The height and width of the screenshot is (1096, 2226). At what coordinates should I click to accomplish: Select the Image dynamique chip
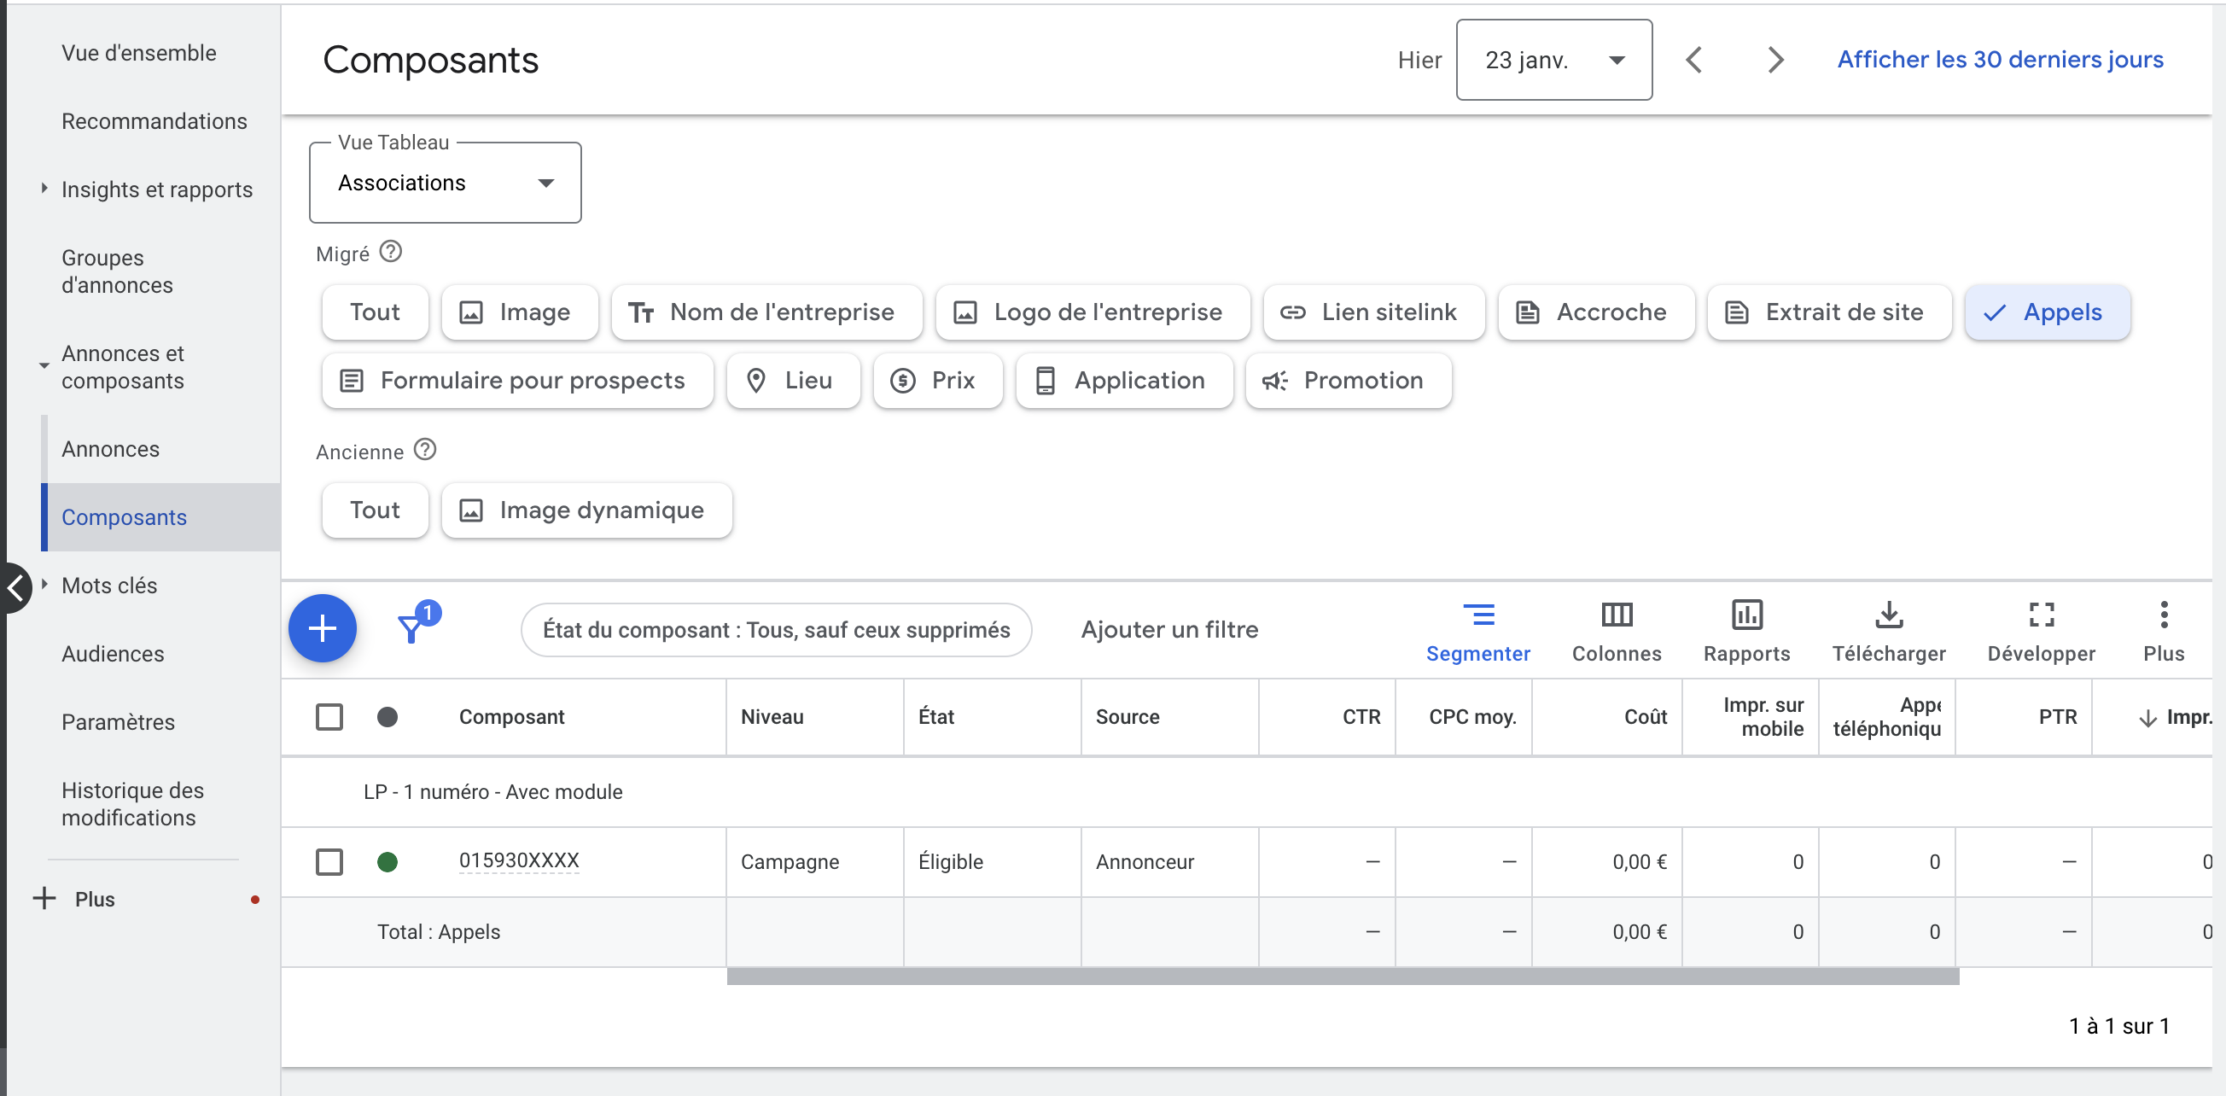coord(586,510)
